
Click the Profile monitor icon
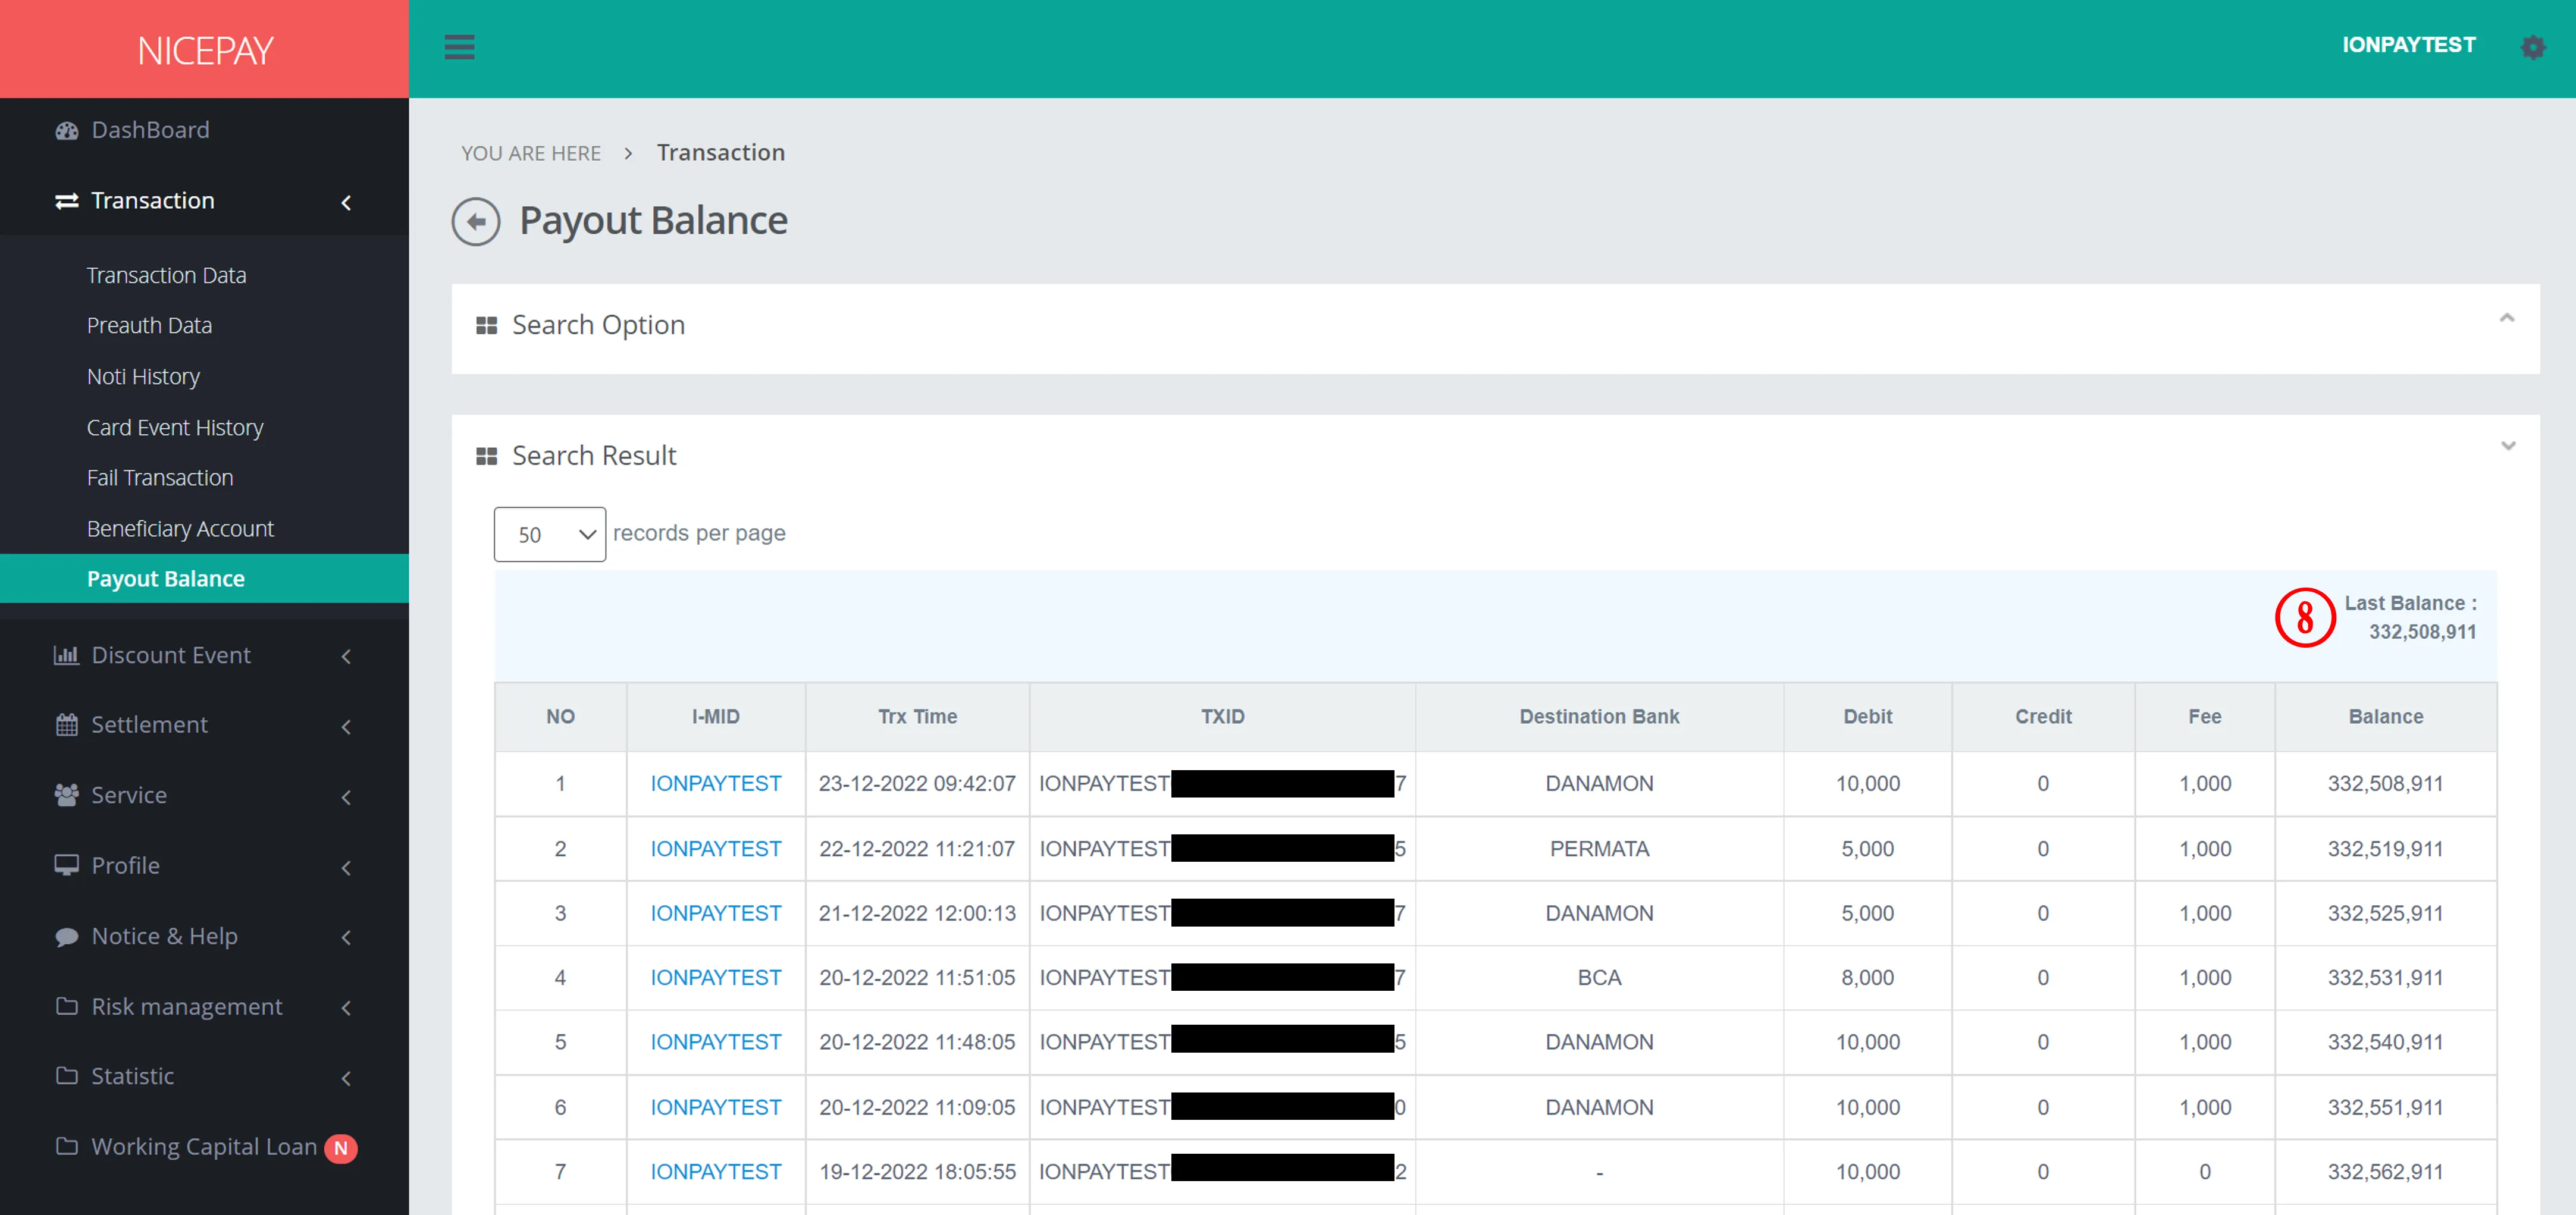point(67,865)
